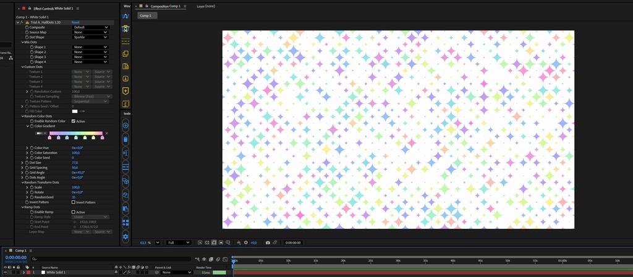Viewport: 633px width, 277px height.
Task: Toggle the Effect Controls panel lock icon
Action: tap(30, 8)
